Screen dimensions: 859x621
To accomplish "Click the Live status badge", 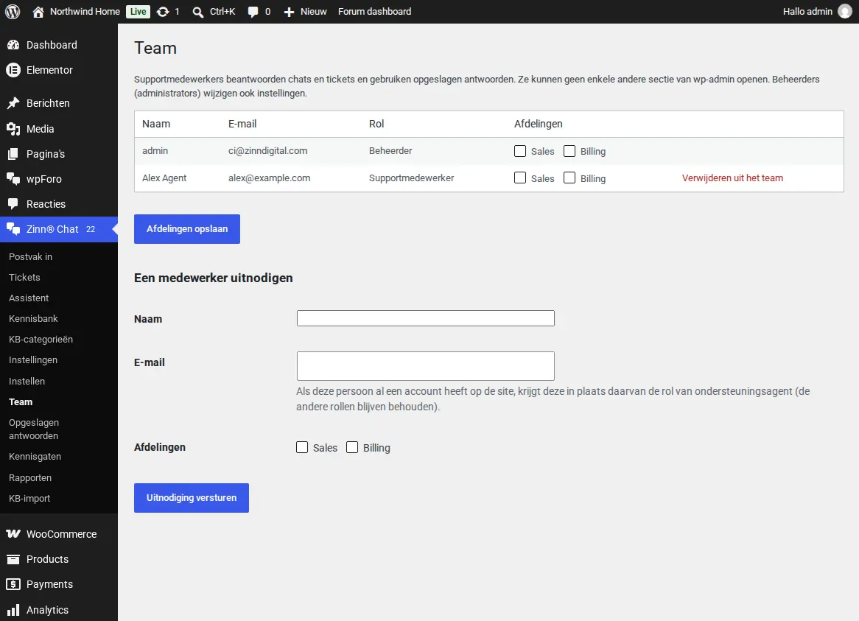I will [x=138, y=12].
